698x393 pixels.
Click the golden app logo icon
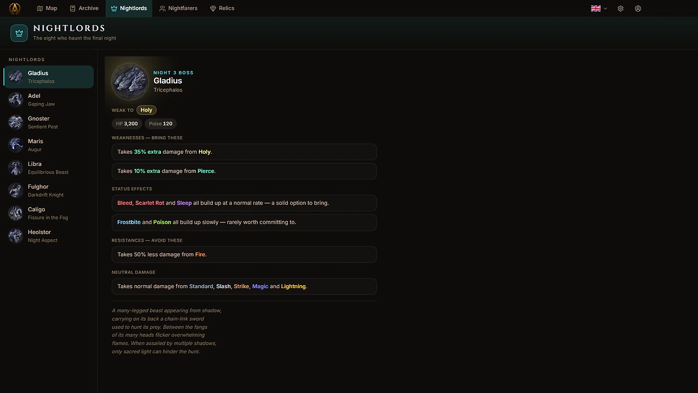tap(15, 8)
